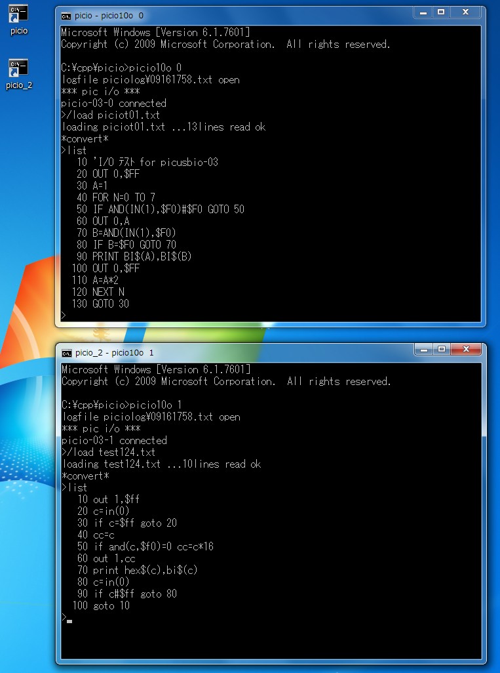Click line '50 if and(c,$f0)=0 cc=c*16'

click(x=145, y=547)
